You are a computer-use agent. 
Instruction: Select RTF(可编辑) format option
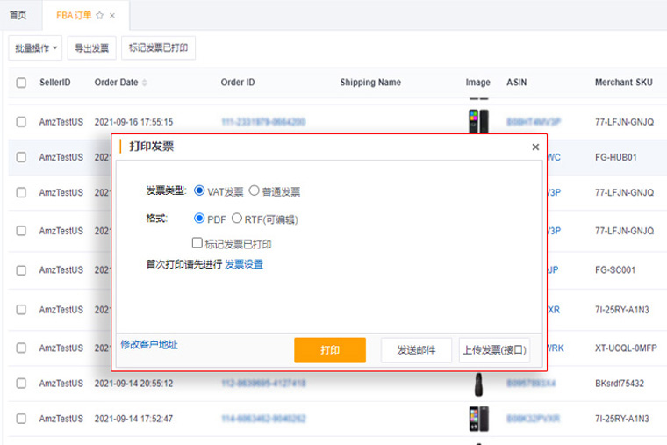click(237, 219)
